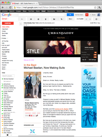Go back with the browser back arrow
Viewport: 102px width, 137px height.
pyautogui.click(x=3, y=7)
